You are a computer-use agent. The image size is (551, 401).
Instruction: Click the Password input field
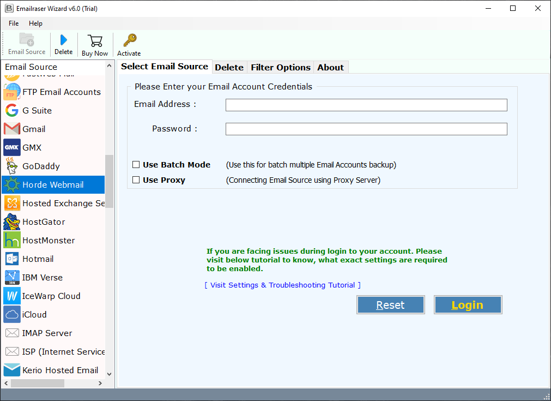(366, 129)
